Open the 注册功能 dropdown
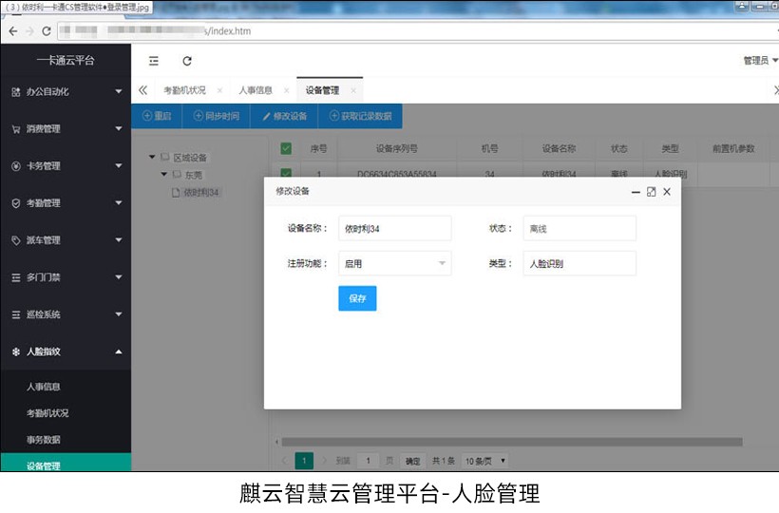779x513 pixels. point(394,263)
